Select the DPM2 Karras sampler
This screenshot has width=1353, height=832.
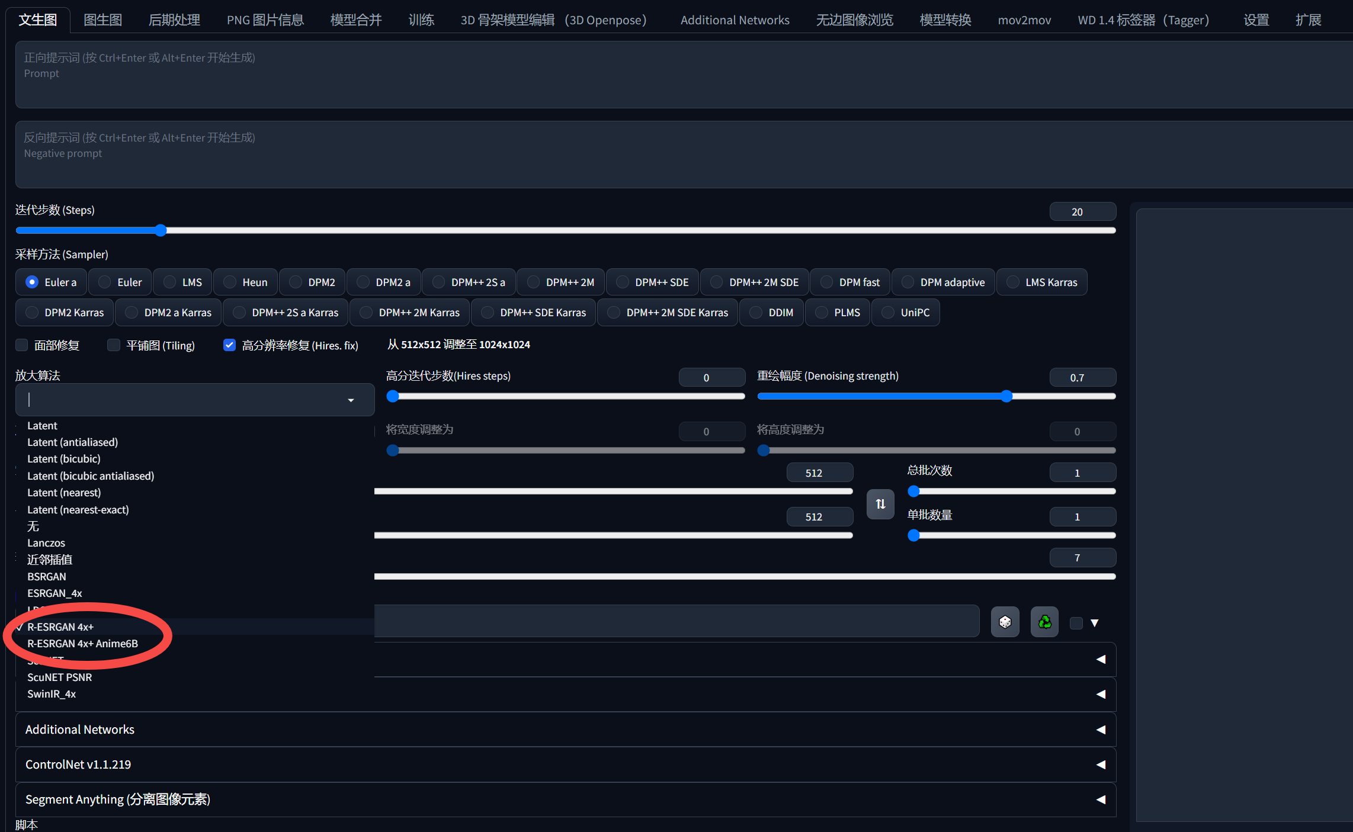65,313
